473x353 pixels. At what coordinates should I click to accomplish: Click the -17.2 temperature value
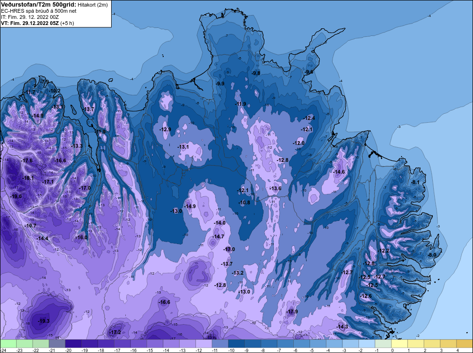tap(115, 332)
